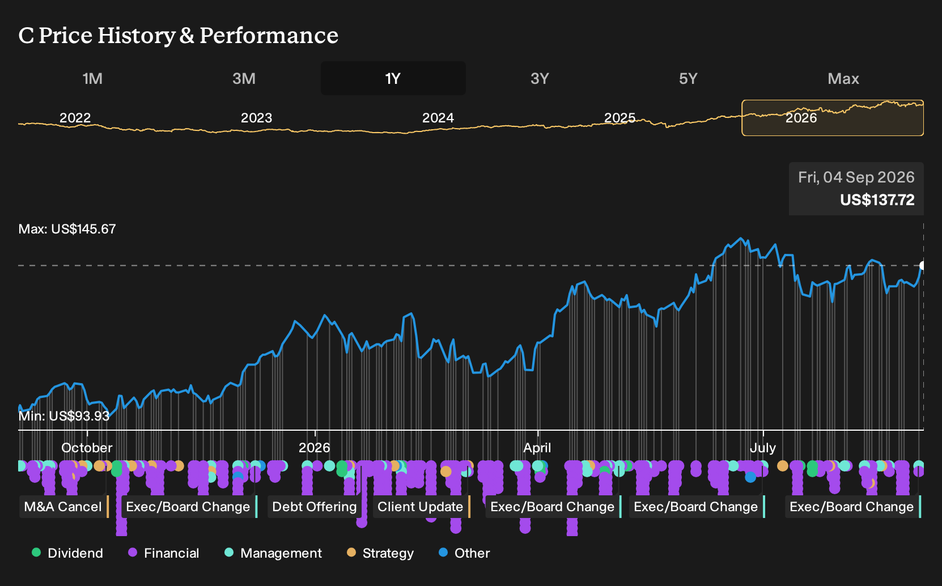Image resolution: width=942 pixels, height=586 pixels.
Task: Click the 2025 label in overview timeline
Action: coord(619,118)
